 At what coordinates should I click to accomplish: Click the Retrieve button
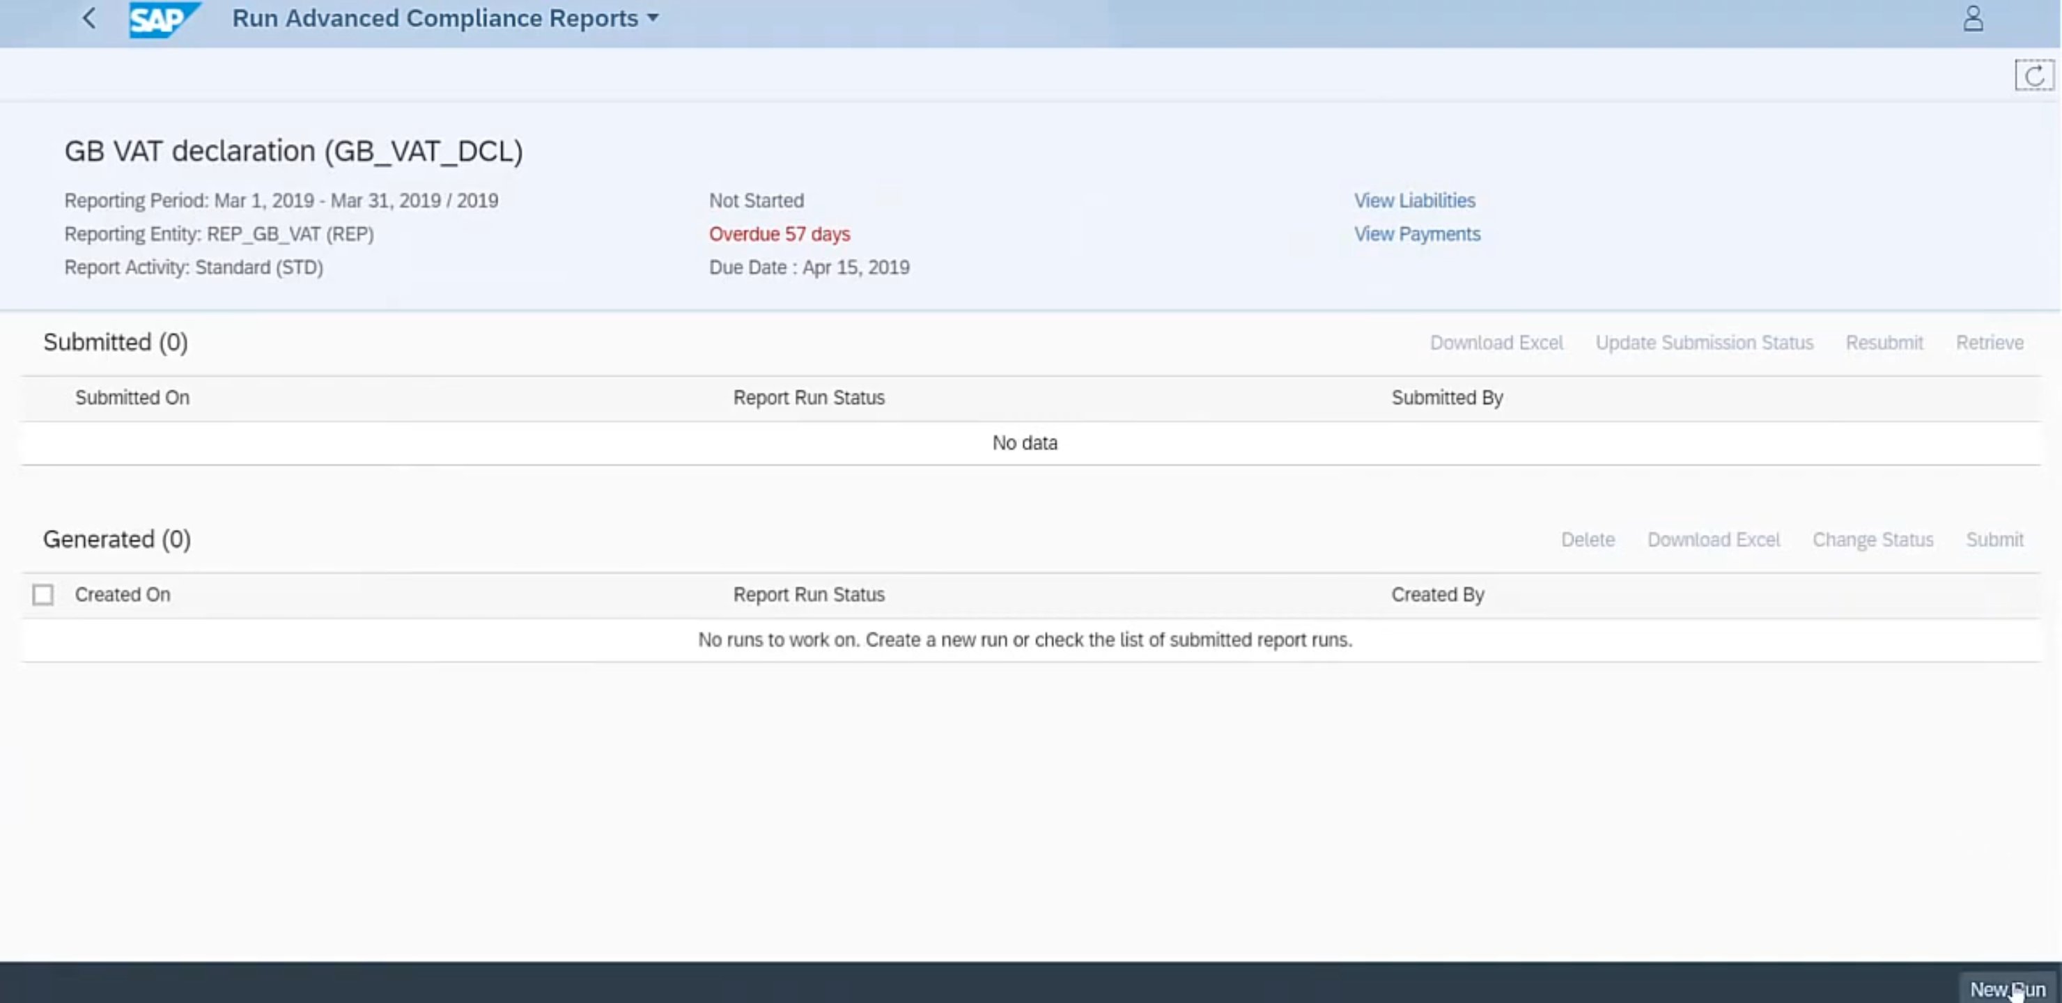pos(1989,343)
